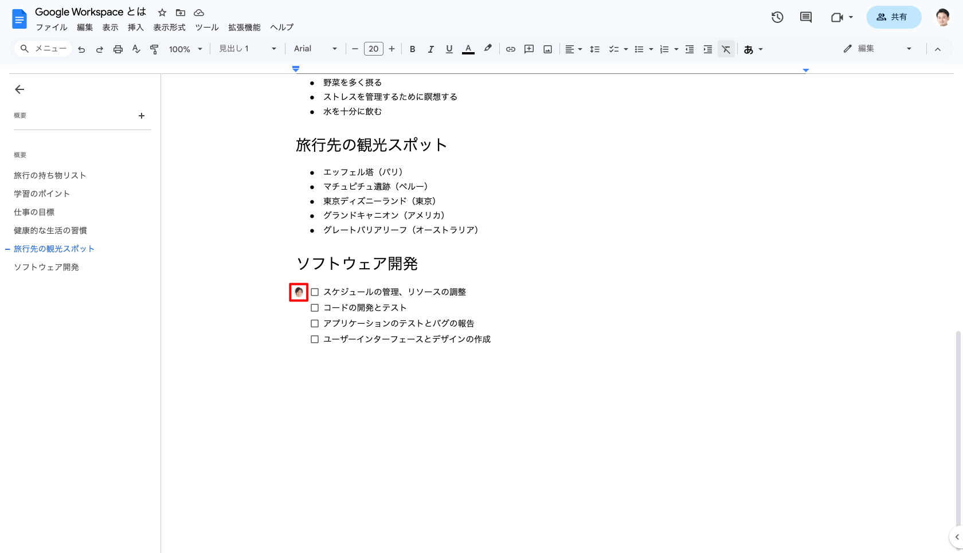Open the 100% zoom dropdown
The width and height of the screenshot is (963, 553).
(x=185, y=49)
